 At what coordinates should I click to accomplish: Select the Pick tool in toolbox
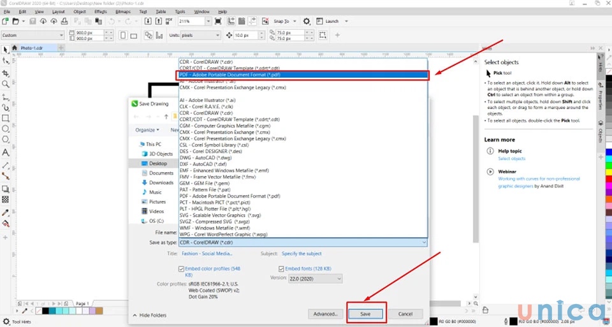[x=6, y=50]
